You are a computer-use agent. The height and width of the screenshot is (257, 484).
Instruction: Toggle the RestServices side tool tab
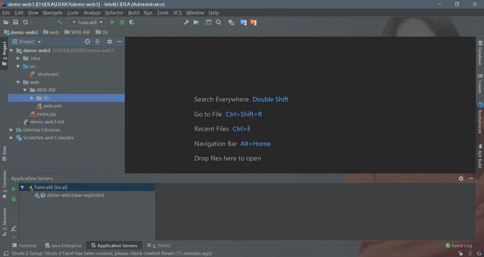[480, 118]
